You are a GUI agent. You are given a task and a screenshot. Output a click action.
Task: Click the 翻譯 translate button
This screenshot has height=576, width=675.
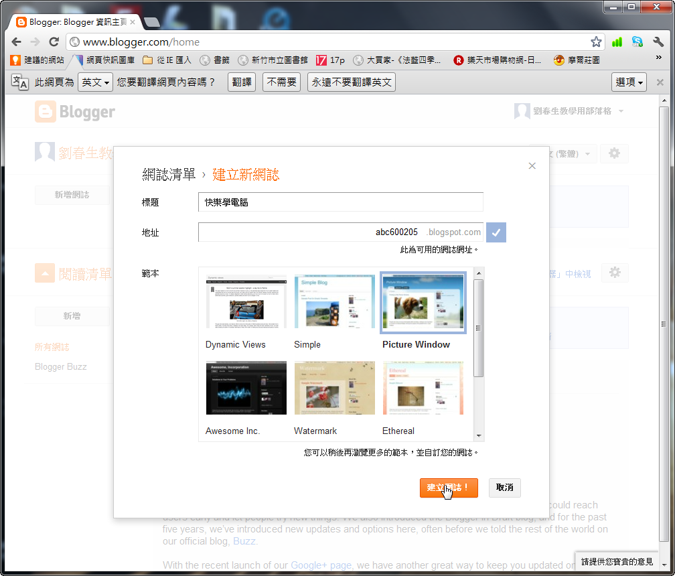[x=242, y=82]
